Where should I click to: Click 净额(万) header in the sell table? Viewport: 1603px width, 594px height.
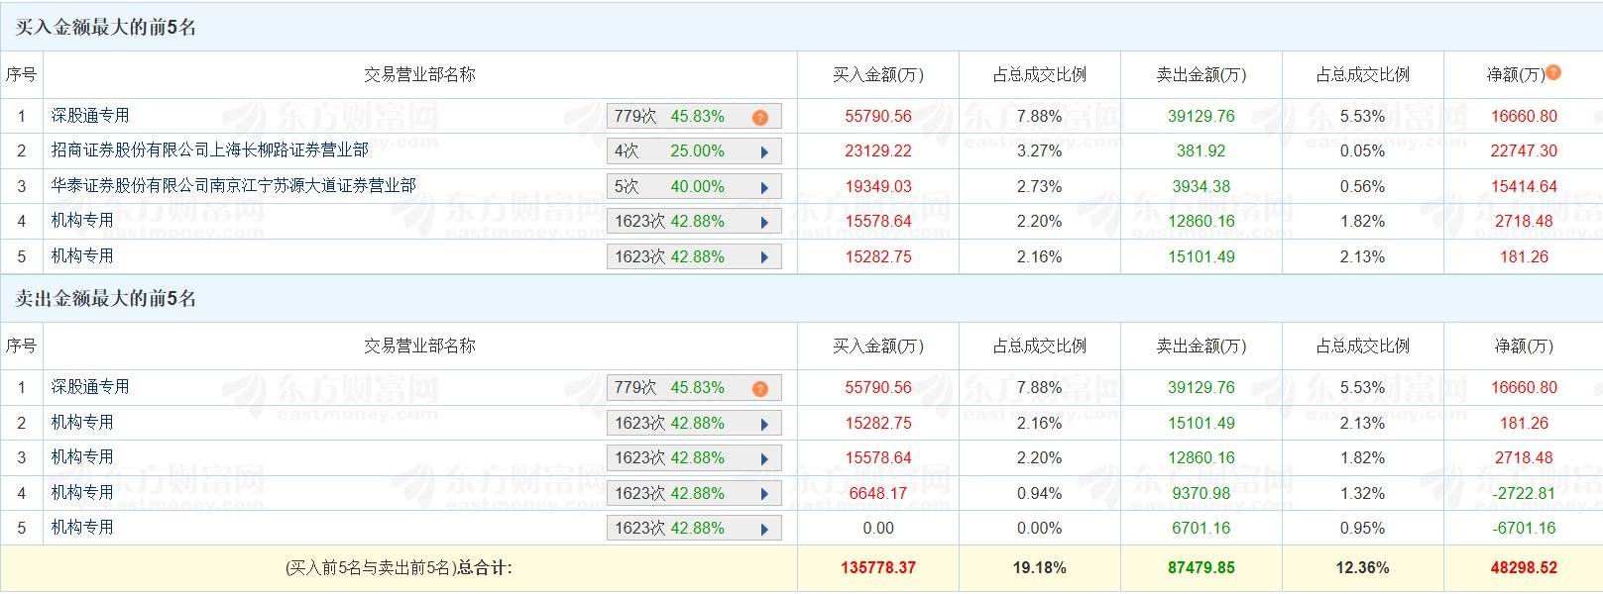click(x=1524, y=346)
